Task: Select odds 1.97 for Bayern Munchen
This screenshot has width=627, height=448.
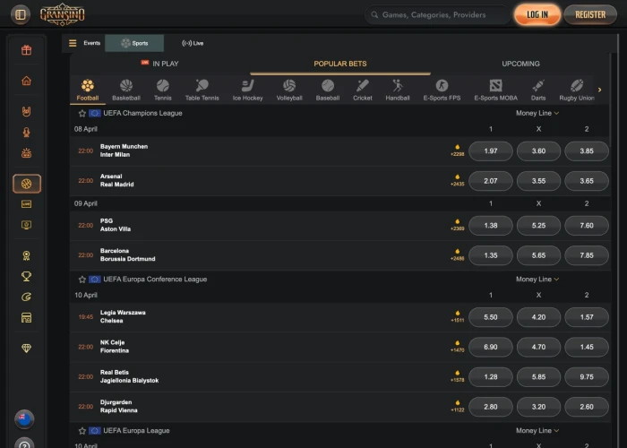Action: [491, 151]
